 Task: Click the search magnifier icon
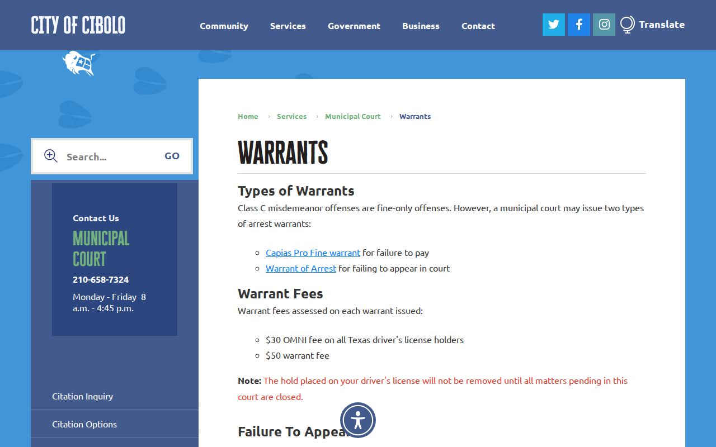pos(51,156)
